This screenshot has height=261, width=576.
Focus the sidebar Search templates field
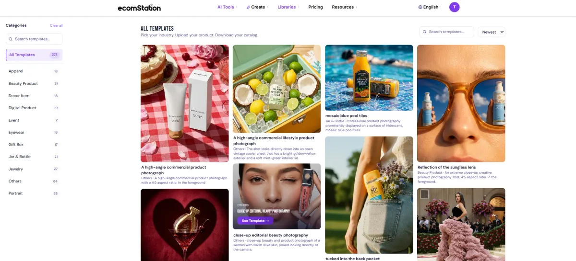[34, 39]
